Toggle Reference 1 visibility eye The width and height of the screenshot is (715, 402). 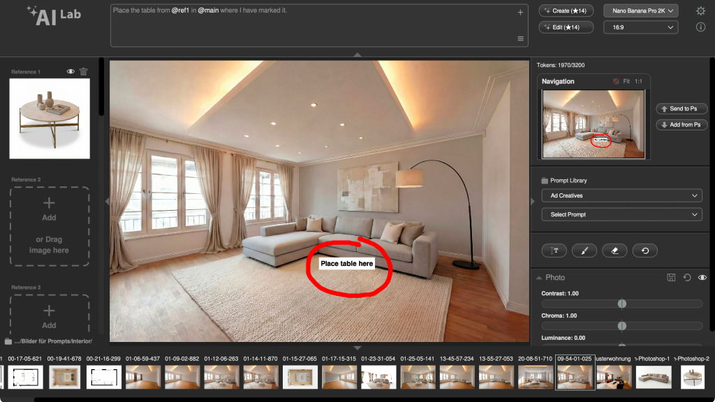[x=71, y=71]
